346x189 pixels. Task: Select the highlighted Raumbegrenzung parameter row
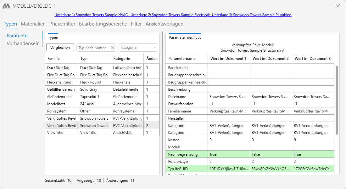pos(250,154)
